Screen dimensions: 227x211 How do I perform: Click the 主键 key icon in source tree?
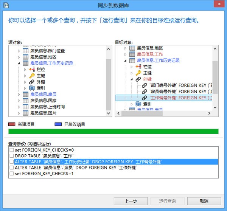click(x=32, y=76)
